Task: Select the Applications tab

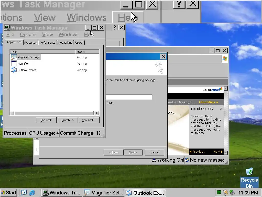Action: [14, 42]
